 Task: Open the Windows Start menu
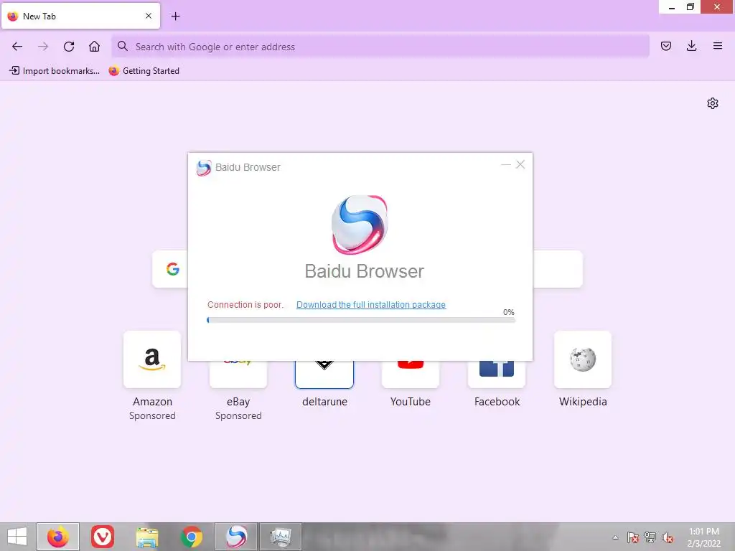click(x=17, y=537)
